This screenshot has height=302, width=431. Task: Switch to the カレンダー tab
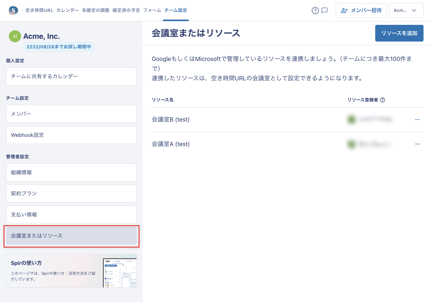click(x=67, y=11)
